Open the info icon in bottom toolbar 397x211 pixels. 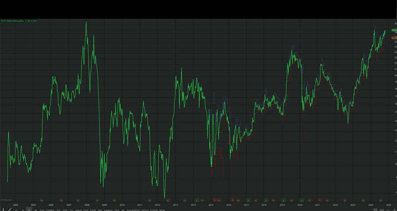tap(3, 210)
